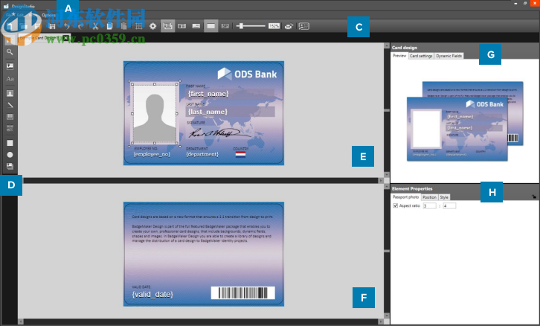This screenshot has height=326, width=540.
Task: Toggle the rotate card orientation button
Action: 167,26
